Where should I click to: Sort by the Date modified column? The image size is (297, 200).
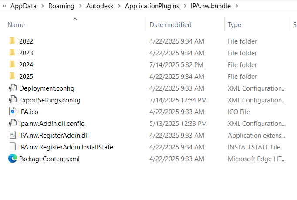click(x=170, y=25)
